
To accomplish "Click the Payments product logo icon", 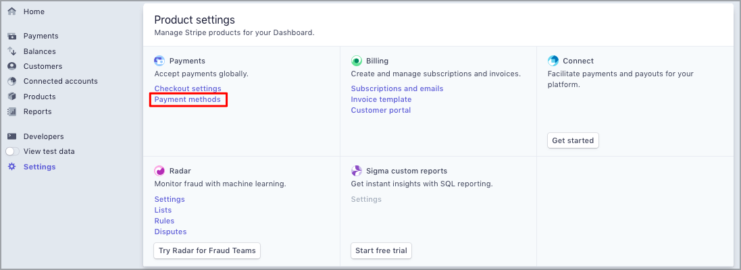I will pyautogui.click(x=159, y=61).
